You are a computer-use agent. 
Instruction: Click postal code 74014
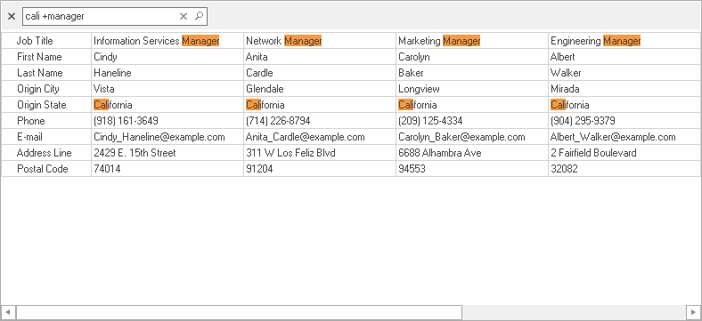point(167,169)
